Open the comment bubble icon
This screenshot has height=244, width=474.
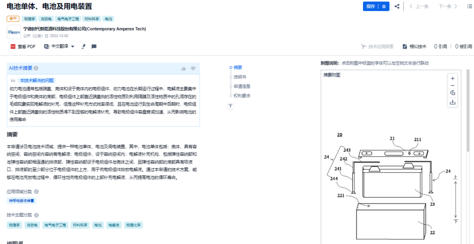click(x=94, y=46)
